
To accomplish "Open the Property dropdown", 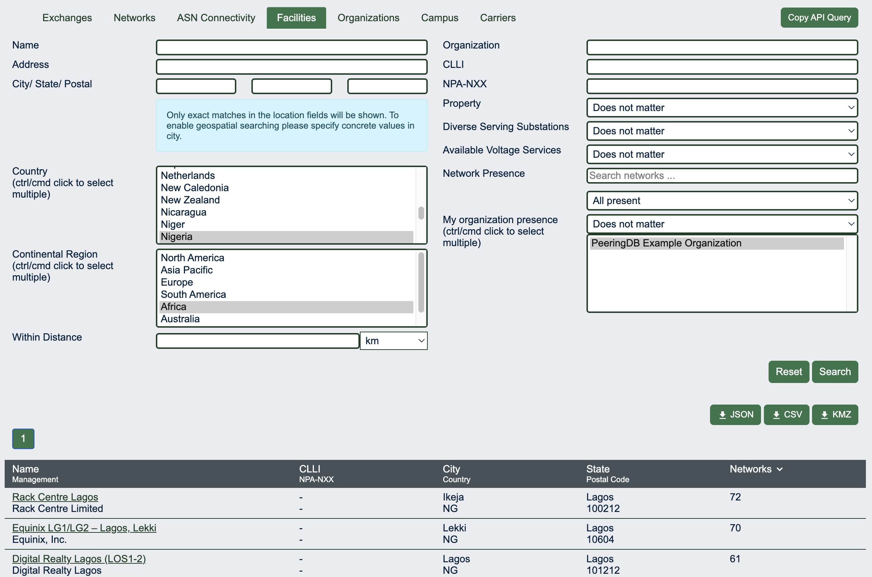I will [x=722, y=107].
